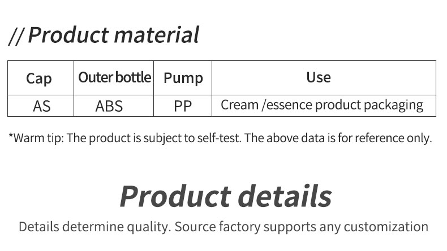Select the Cap column header cell
This screenshot has height=251, width=447.
[x=39, y=78]
